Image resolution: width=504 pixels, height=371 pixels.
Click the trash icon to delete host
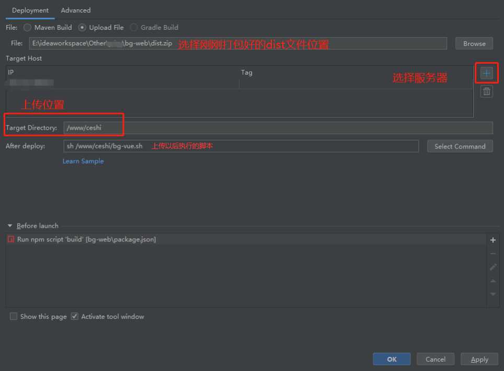tap(486, 91)
